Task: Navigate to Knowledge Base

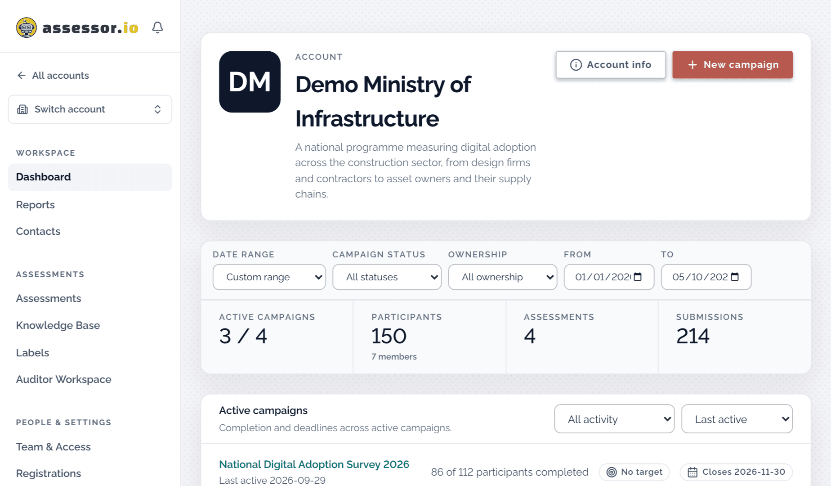Action: click(58, 325)
